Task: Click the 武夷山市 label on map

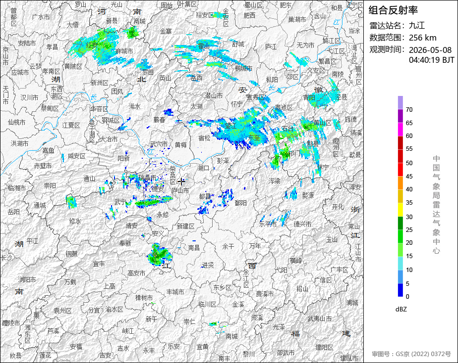Action: pos(320,318)
